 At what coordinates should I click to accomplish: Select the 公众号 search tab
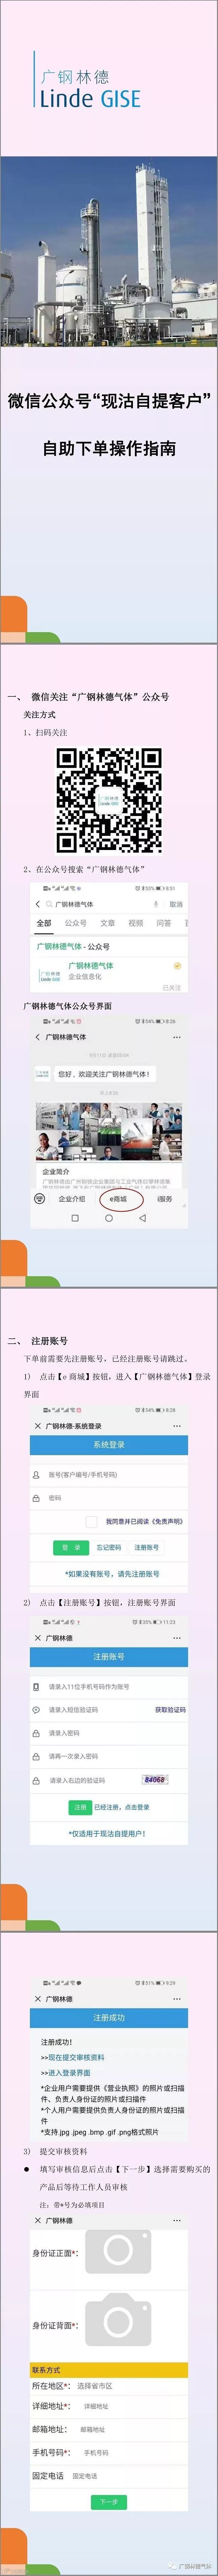click(x=76, y=923)
